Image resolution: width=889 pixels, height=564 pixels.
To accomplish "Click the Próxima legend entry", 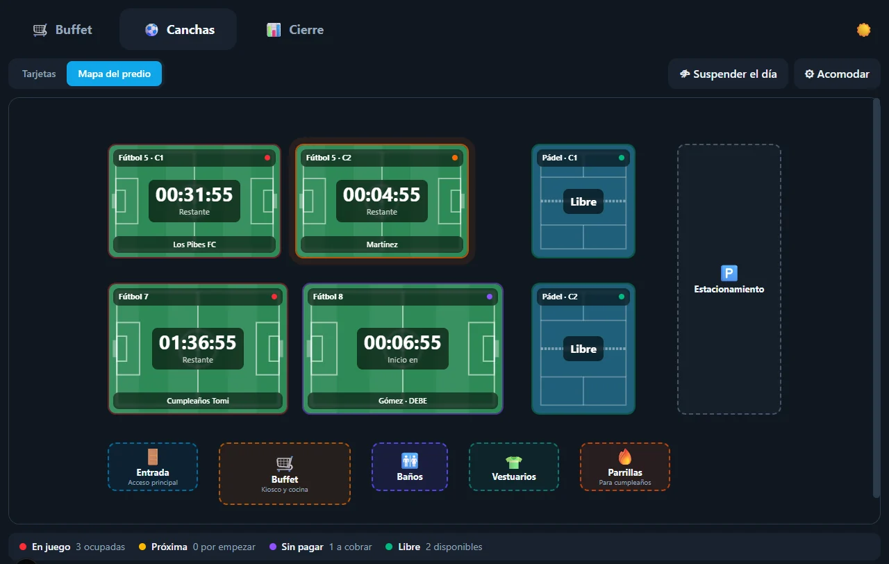I will pyautogui.click(x=197, y=547).
